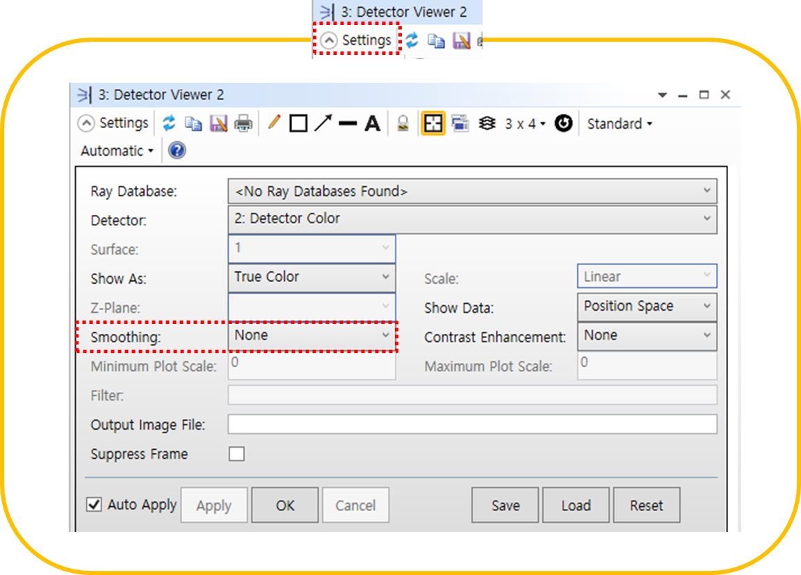The height and width of the screenshot is (575, 801).
Task: Click the Reset button
Action: coord(646,505)
